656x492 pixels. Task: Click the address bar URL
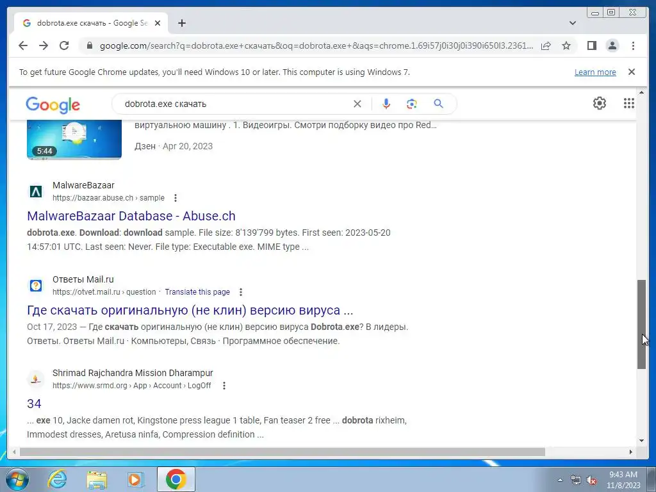pyautogui.click(x=316, y=45)
